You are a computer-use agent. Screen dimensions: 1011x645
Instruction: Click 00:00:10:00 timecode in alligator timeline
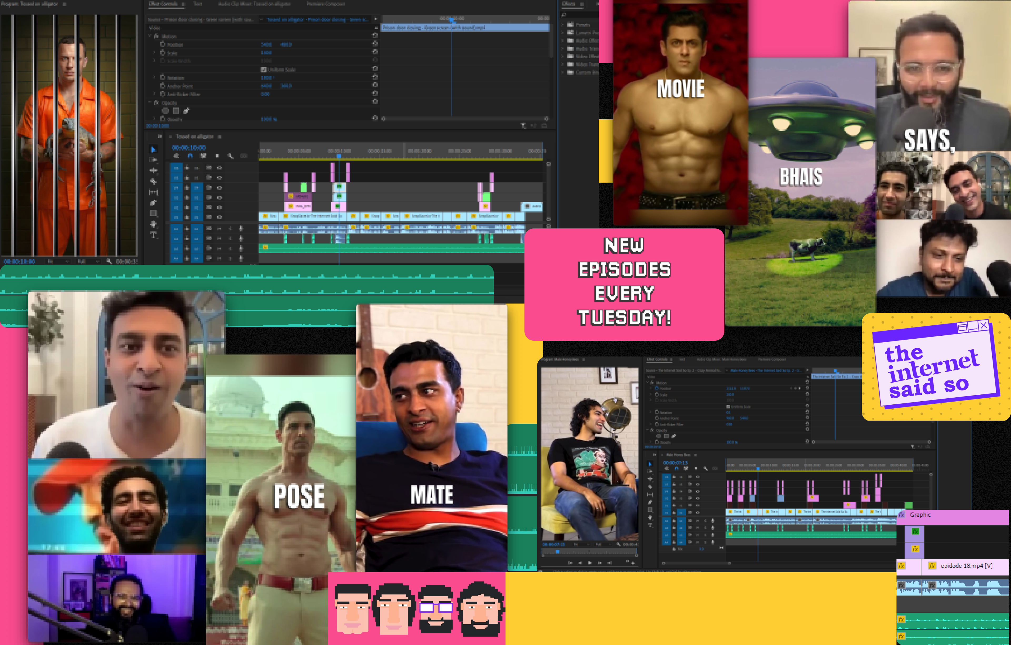(x=189, y=148)
